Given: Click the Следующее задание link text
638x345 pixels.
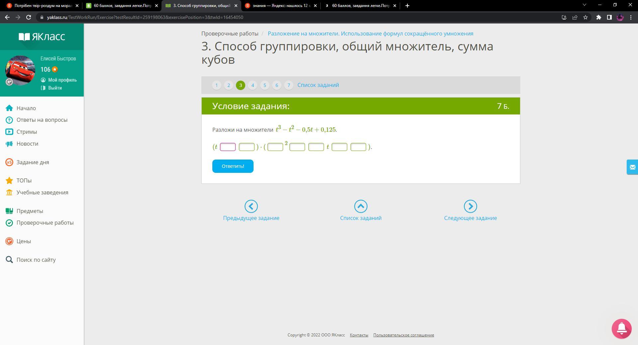Looking at the screenshot, I should click(x=471, y=218).
